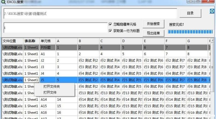The height and width of the screenshot is (119, 216).
Task: Click the 导出结果 button
Action: 153,33
